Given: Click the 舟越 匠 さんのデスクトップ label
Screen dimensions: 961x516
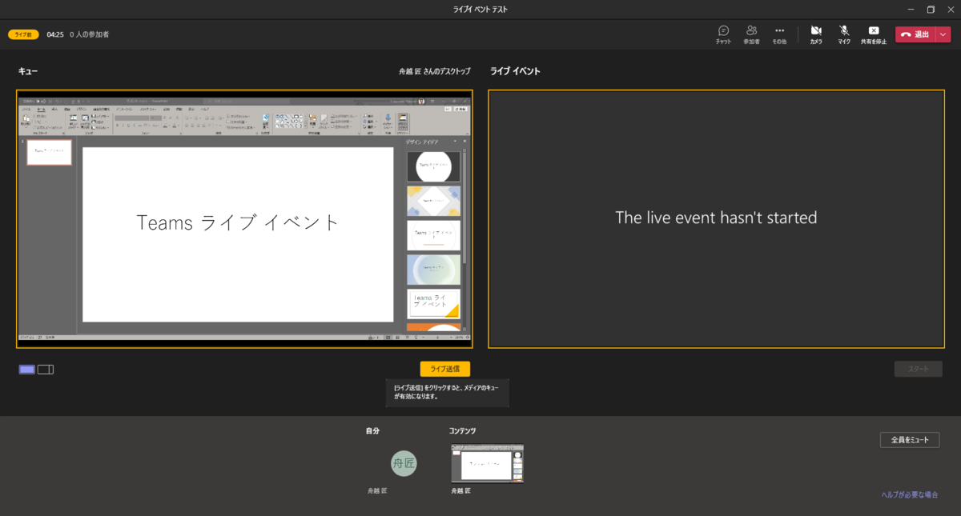Looking at the screenshot, I should 435,71.
